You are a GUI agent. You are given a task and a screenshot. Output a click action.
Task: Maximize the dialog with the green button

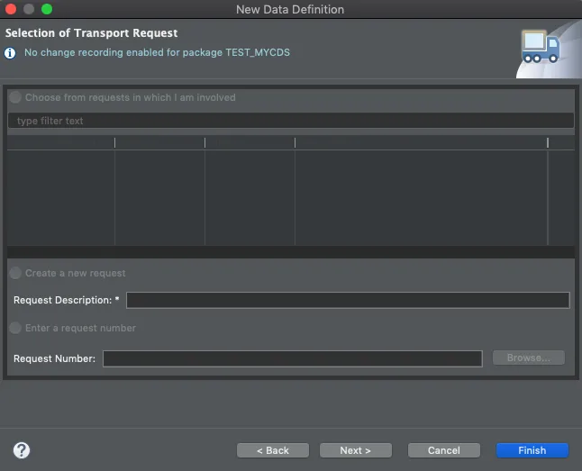point(47,9)
